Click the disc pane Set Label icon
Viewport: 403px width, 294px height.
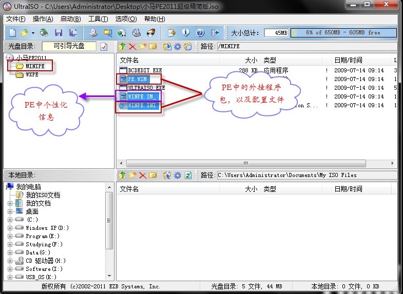click(188, 47)
